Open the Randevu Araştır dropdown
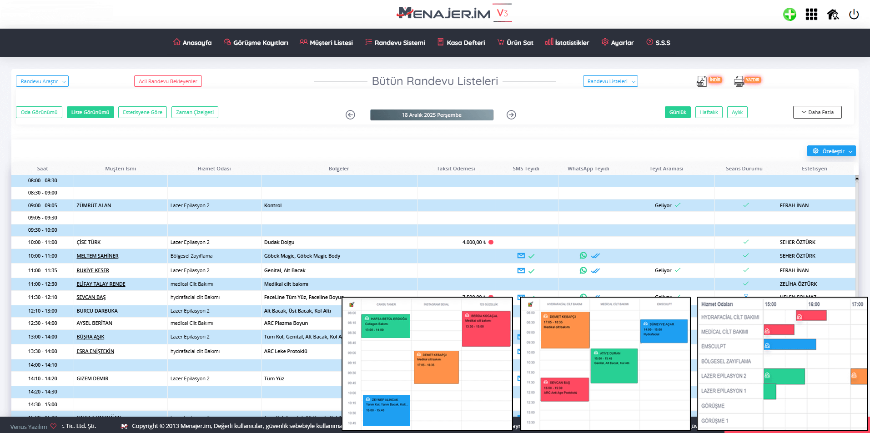Image resolution: width=870 pixels, height=433 pixels. click(x=42, y=81)
